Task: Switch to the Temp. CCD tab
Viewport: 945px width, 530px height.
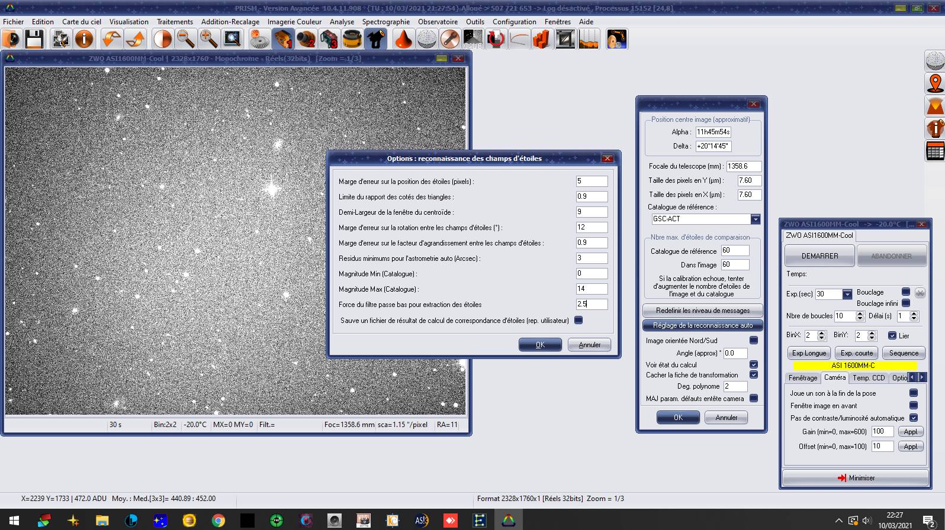Action: [869, 378]
